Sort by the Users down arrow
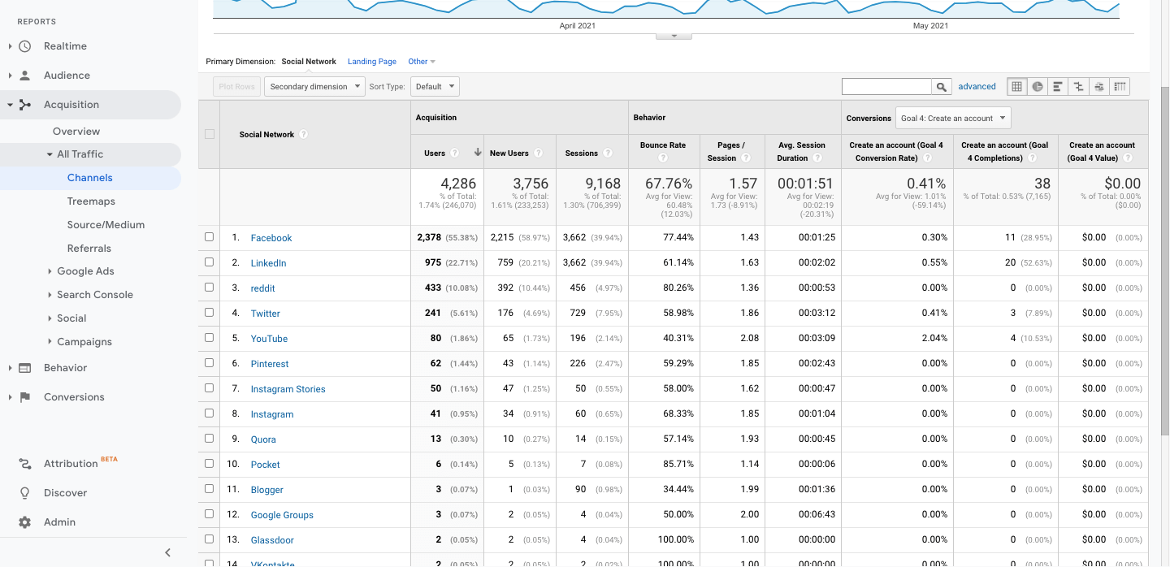The width and height of the screenshot is (1170, 567). coord(478,153)
